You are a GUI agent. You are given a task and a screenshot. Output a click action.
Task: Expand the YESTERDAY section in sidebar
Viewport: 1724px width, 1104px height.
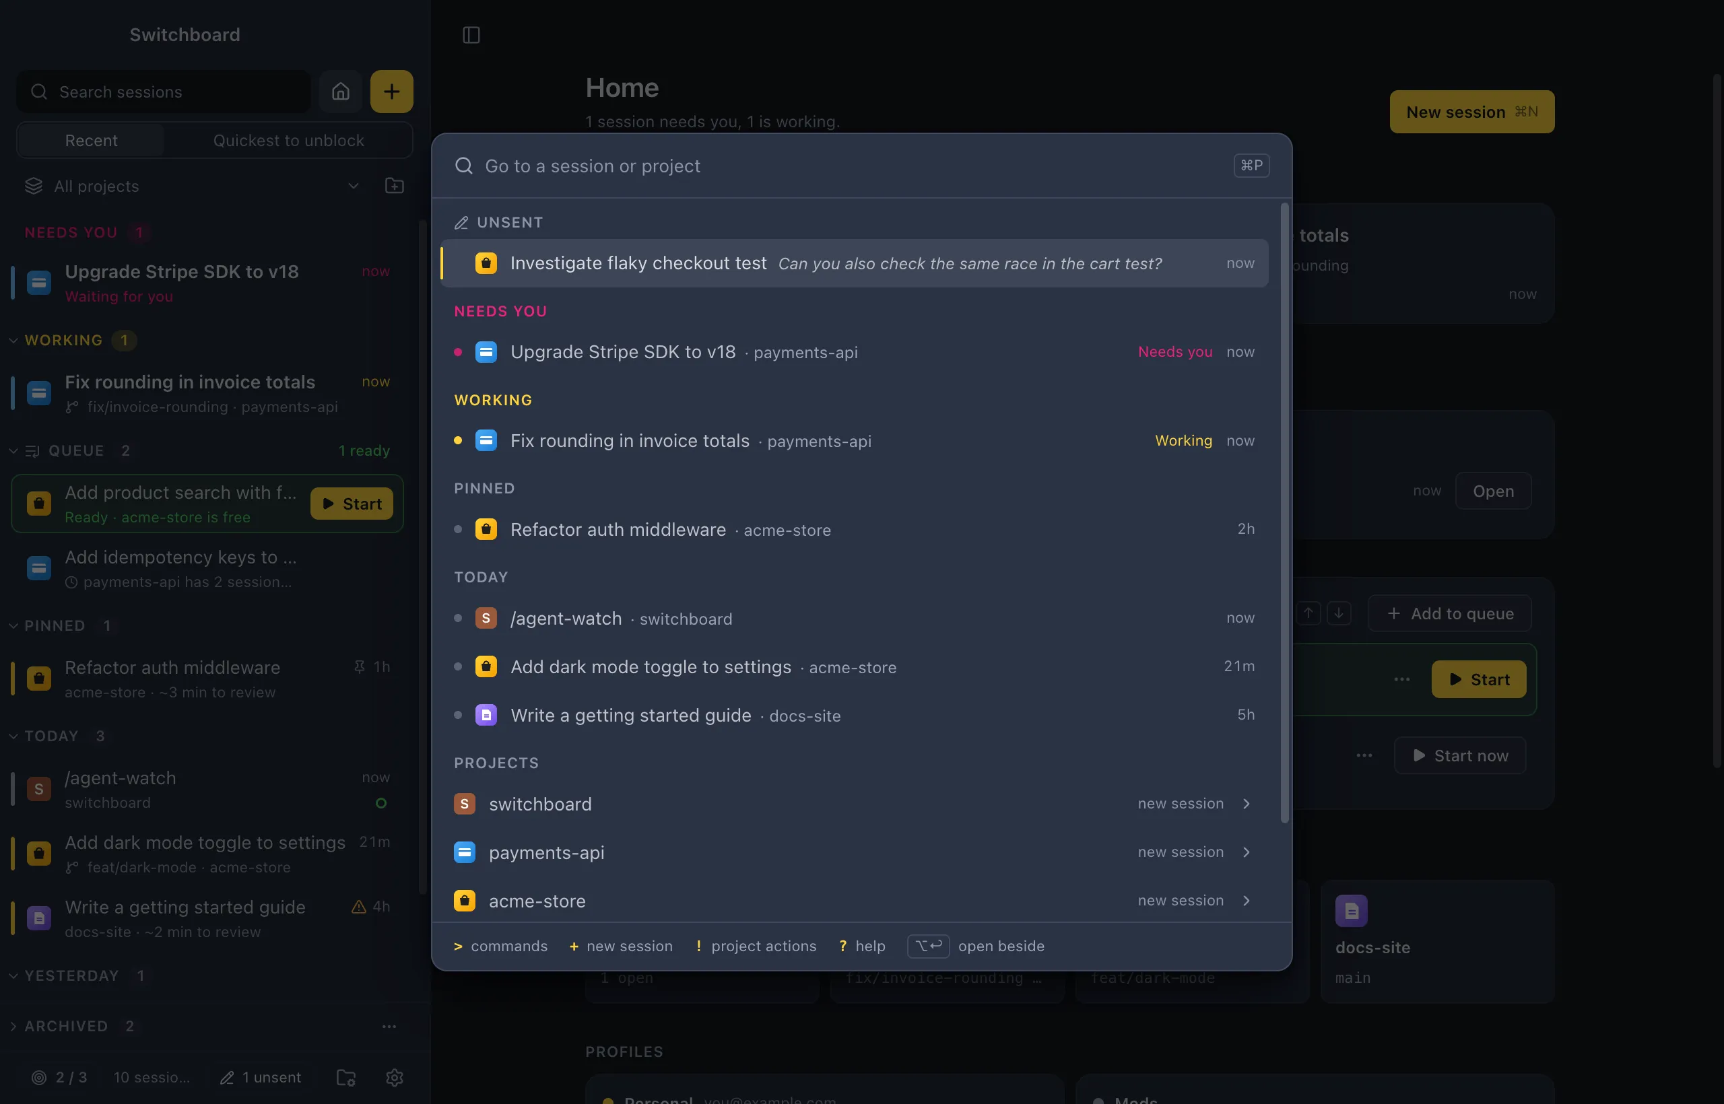coord(13,975)
